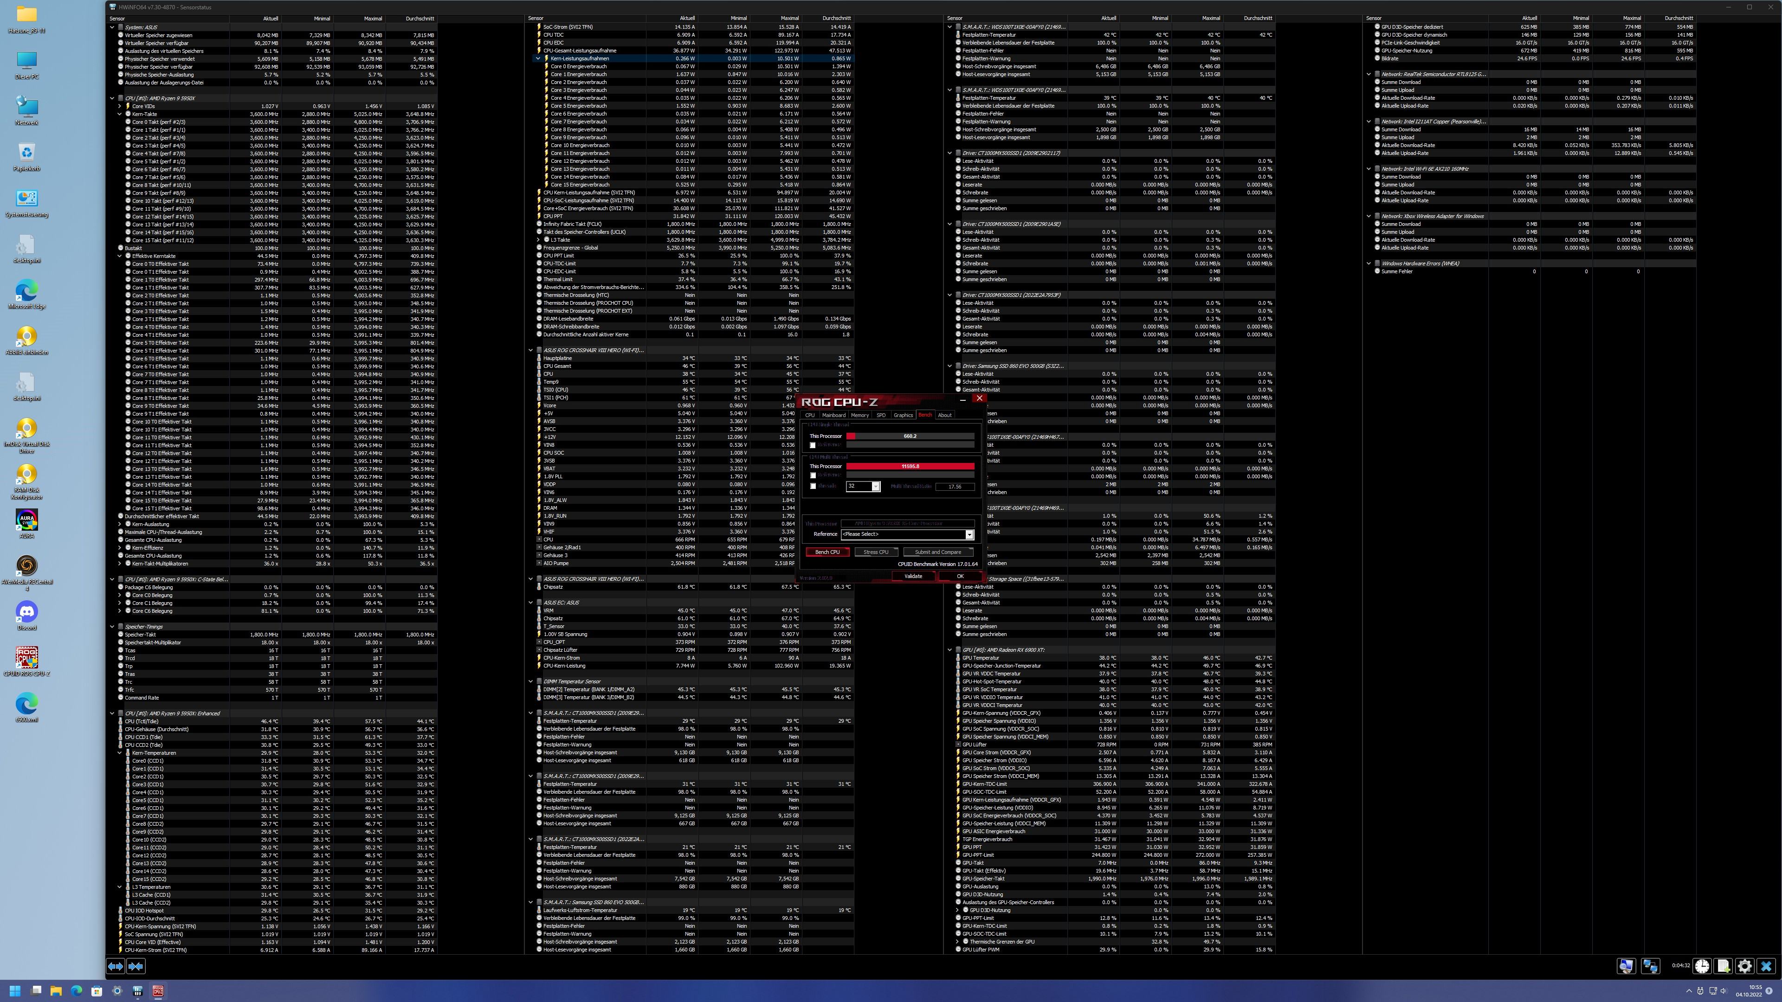Click the expand-layout arrows icon in HWiNFO
Image resolution: width=1782 pixels, height=1002 pixels.
click(116, 966)
